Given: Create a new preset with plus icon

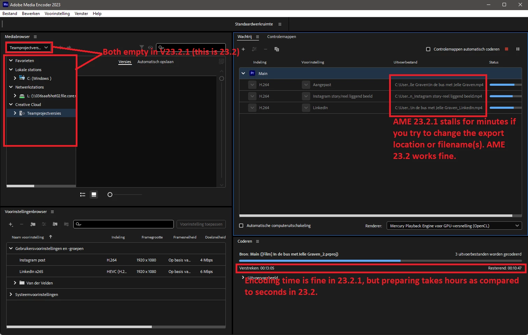Looking at the screenshot, I should pyautogui.click(x=11, y=224).
